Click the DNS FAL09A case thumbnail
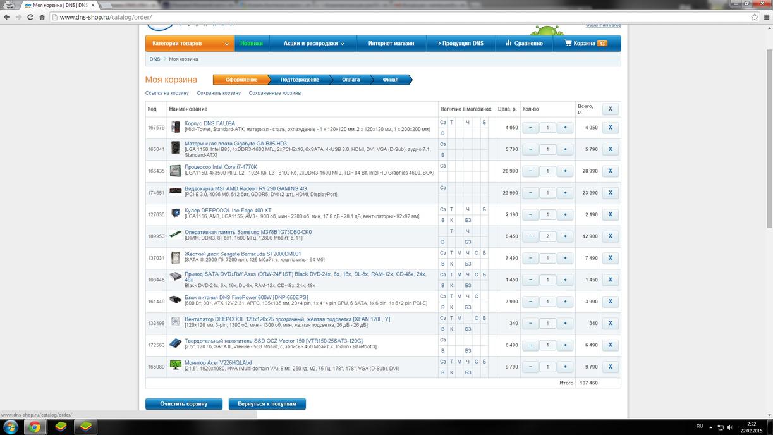The height and width of the screenshot is (435, 773). 176,128
